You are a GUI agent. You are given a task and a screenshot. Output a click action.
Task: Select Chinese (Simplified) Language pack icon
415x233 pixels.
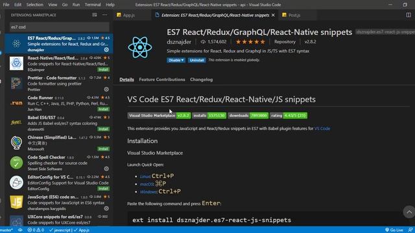pos(16,142)
